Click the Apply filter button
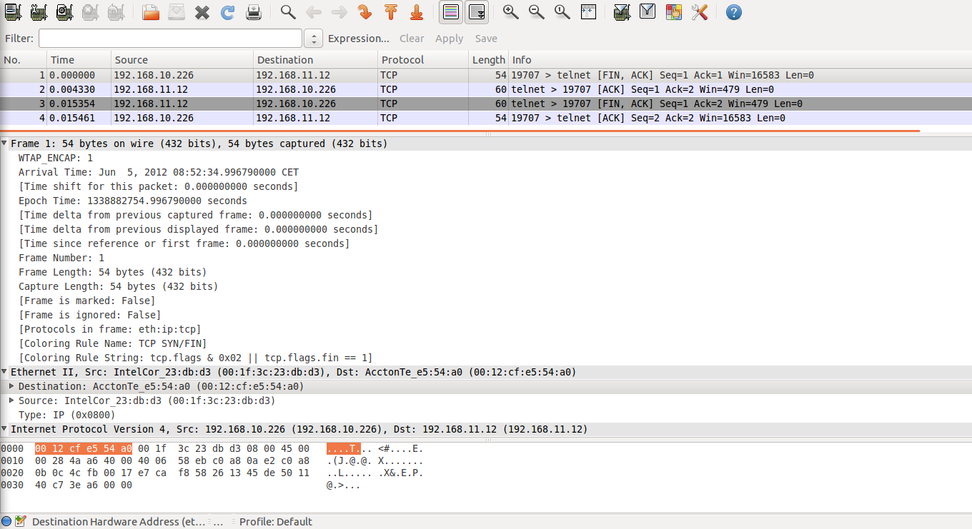 (450, 39)
